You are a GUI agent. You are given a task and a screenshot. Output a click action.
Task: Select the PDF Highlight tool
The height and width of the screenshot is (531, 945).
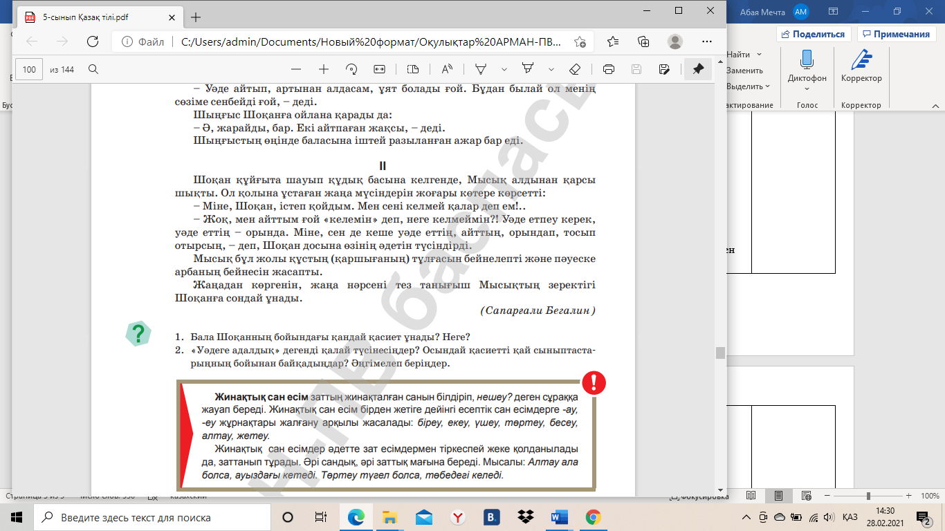(x=528, y=69)
